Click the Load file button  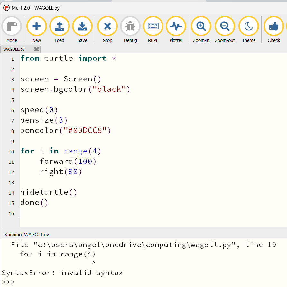coord(60,30)
